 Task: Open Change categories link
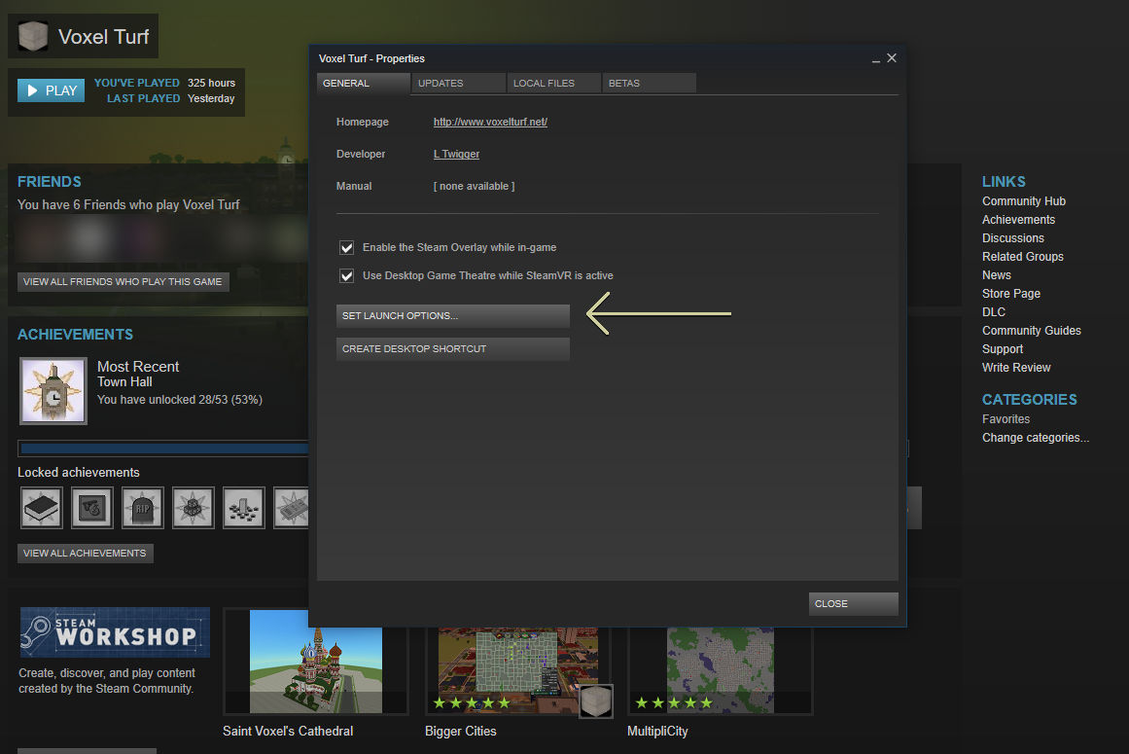(x=1035, y=438)
